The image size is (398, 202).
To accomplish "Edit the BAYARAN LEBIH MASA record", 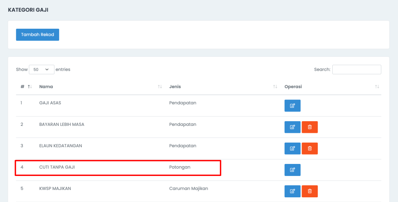I will coord(292,127).
